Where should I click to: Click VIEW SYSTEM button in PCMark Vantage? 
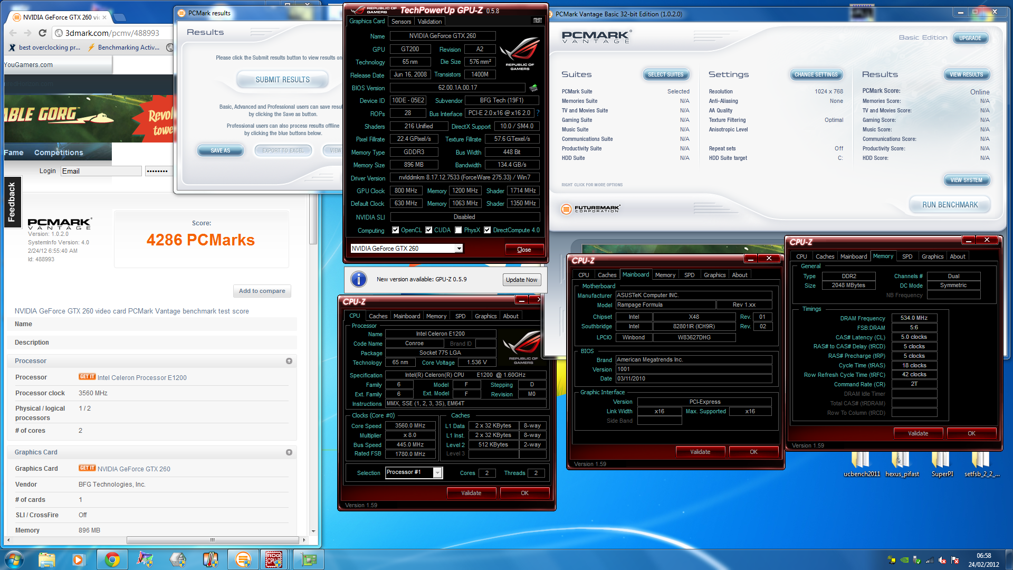(x=967, y=180)
